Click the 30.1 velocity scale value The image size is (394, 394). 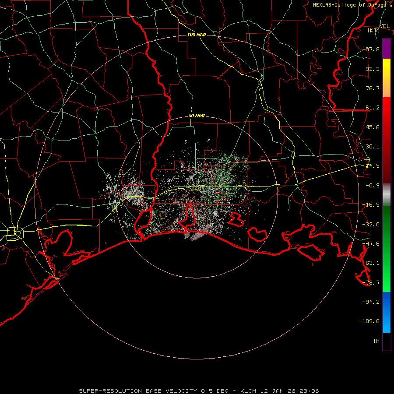coord(373,147)
